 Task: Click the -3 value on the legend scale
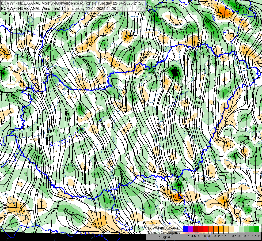(208, 236)
